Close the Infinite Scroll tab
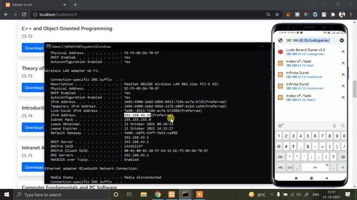 click(65, 4)
